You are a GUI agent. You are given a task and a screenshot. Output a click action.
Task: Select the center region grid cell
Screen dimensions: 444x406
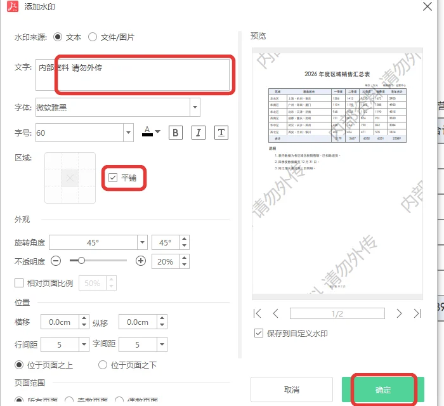(70, 178)
